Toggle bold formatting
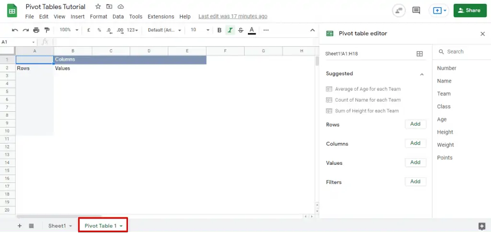This screenshot has height=234, width=491. click(220, 30)
